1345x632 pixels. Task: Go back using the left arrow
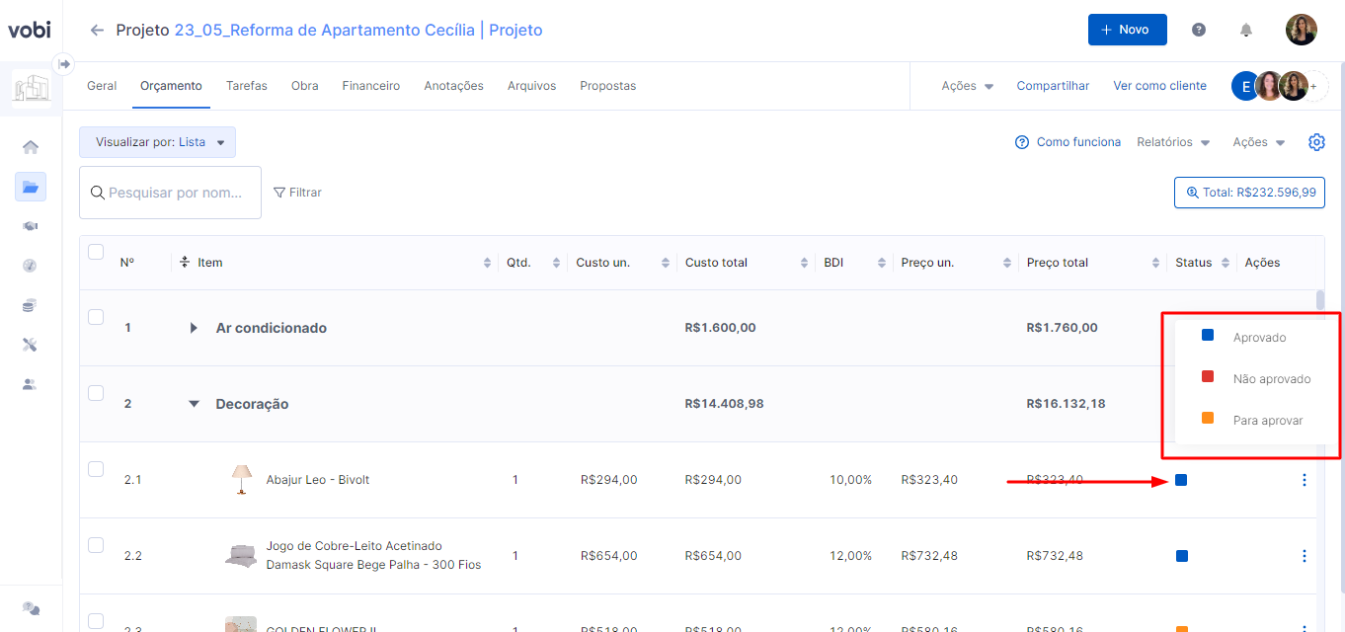coord(97,30)
